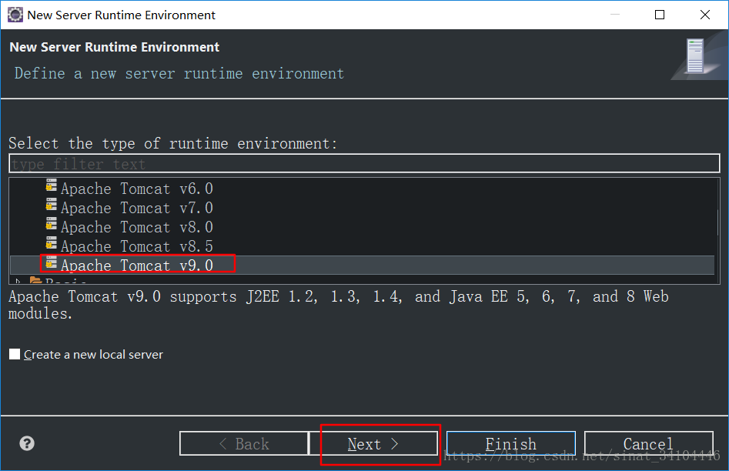The image size is (729, 471).
Task: Click the Apache Tomcat v6.0 server icon
Action: point(51,185)
